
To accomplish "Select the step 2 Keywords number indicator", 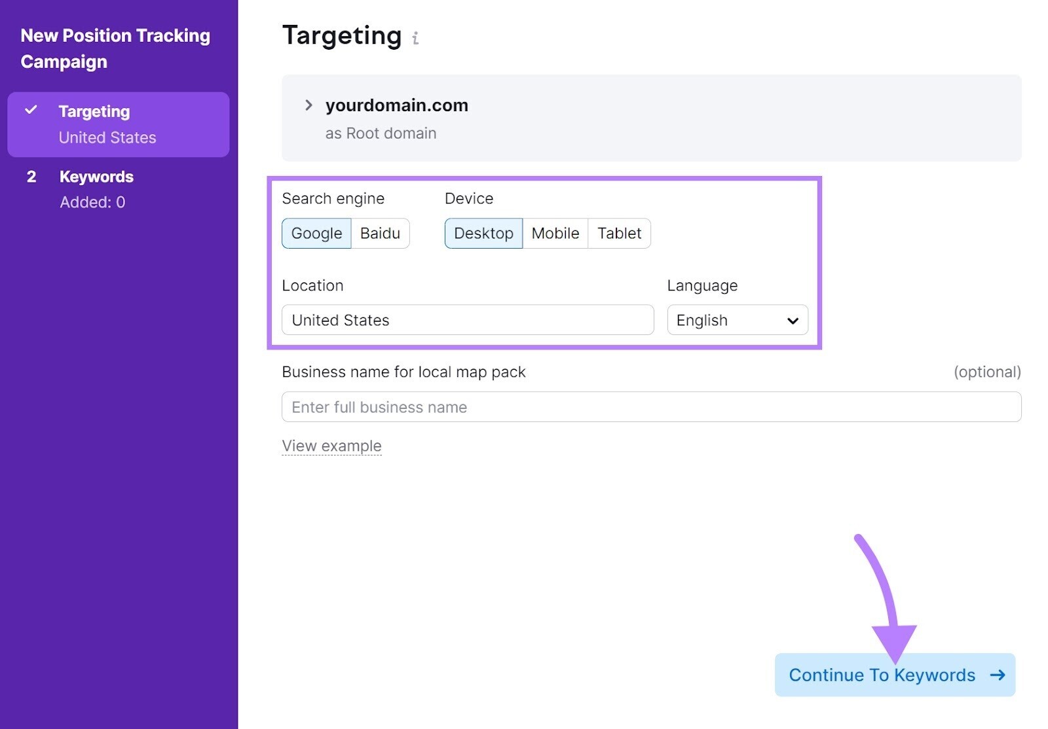I will click(31, 176).
